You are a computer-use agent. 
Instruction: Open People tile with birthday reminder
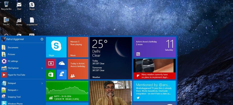[78, 69]
